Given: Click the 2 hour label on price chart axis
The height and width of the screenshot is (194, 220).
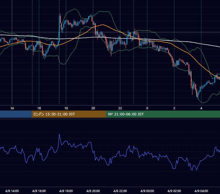Looking at the screenshot, I should [x=174, y=108].
